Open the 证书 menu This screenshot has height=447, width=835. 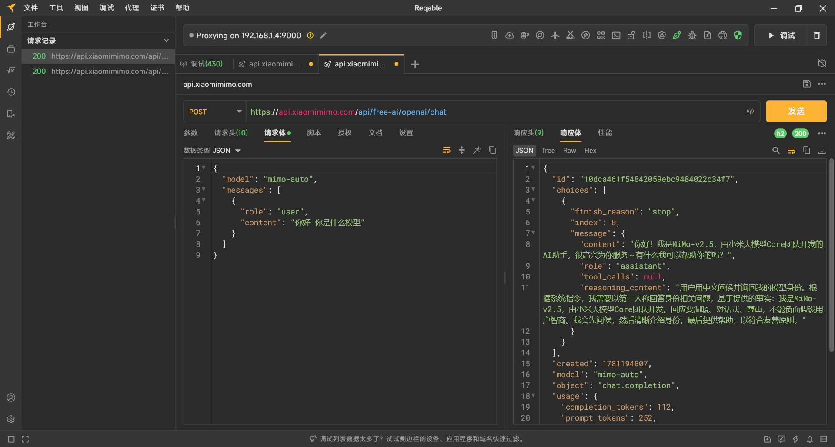(157, 8)
